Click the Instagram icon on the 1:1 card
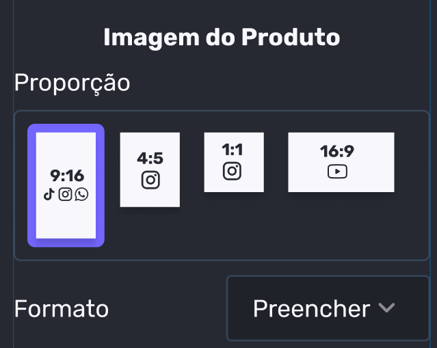Screen dimensions: 437x348 (x=233, y=171)
